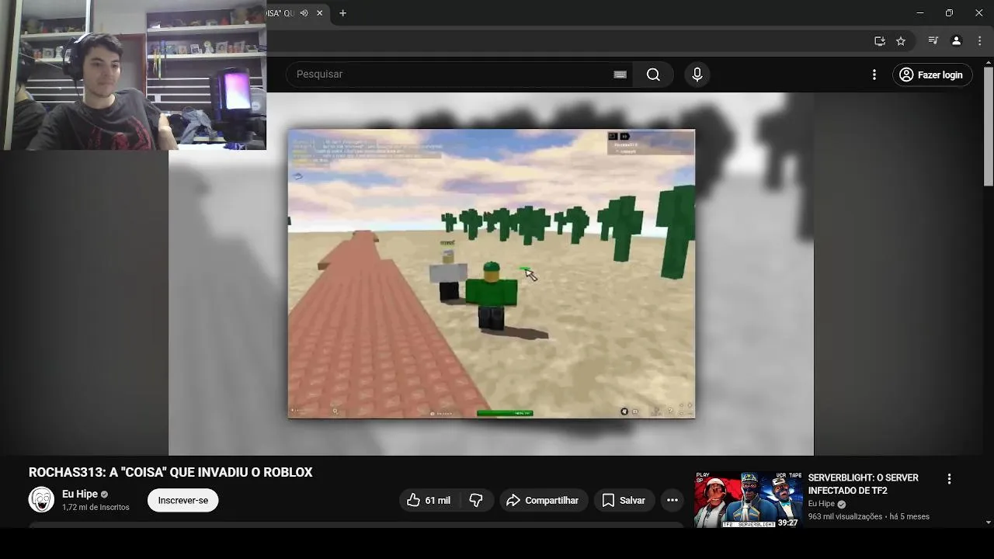This screenshot has width=994, height=559.
Task: Click the video player area
Action: click(491, 274)
